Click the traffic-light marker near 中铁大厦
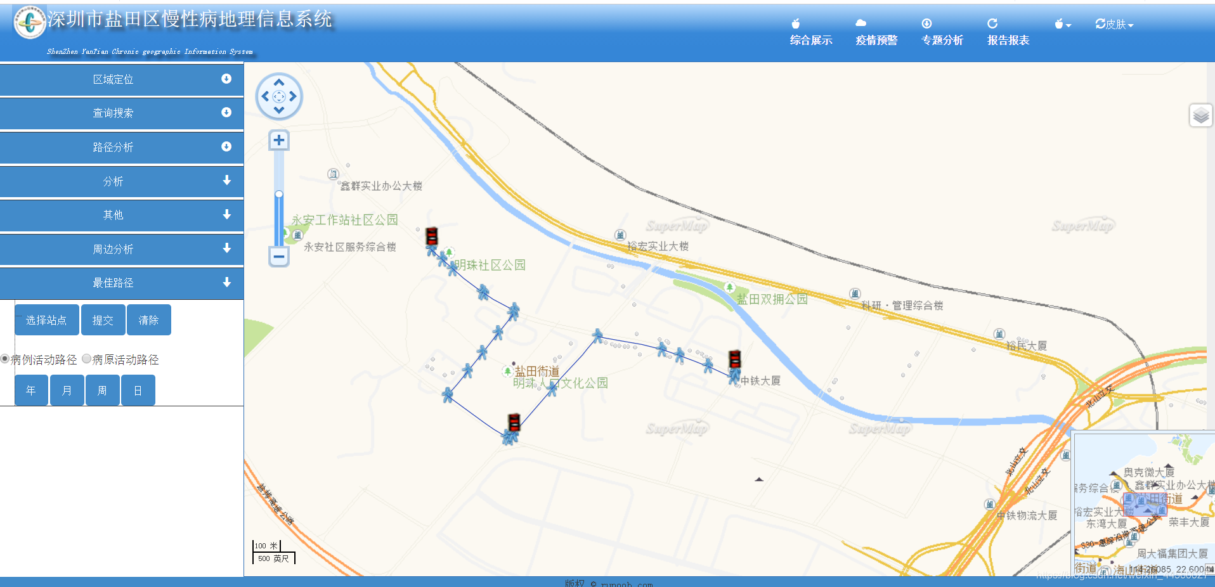1215x587 pixels. (735, 359)
